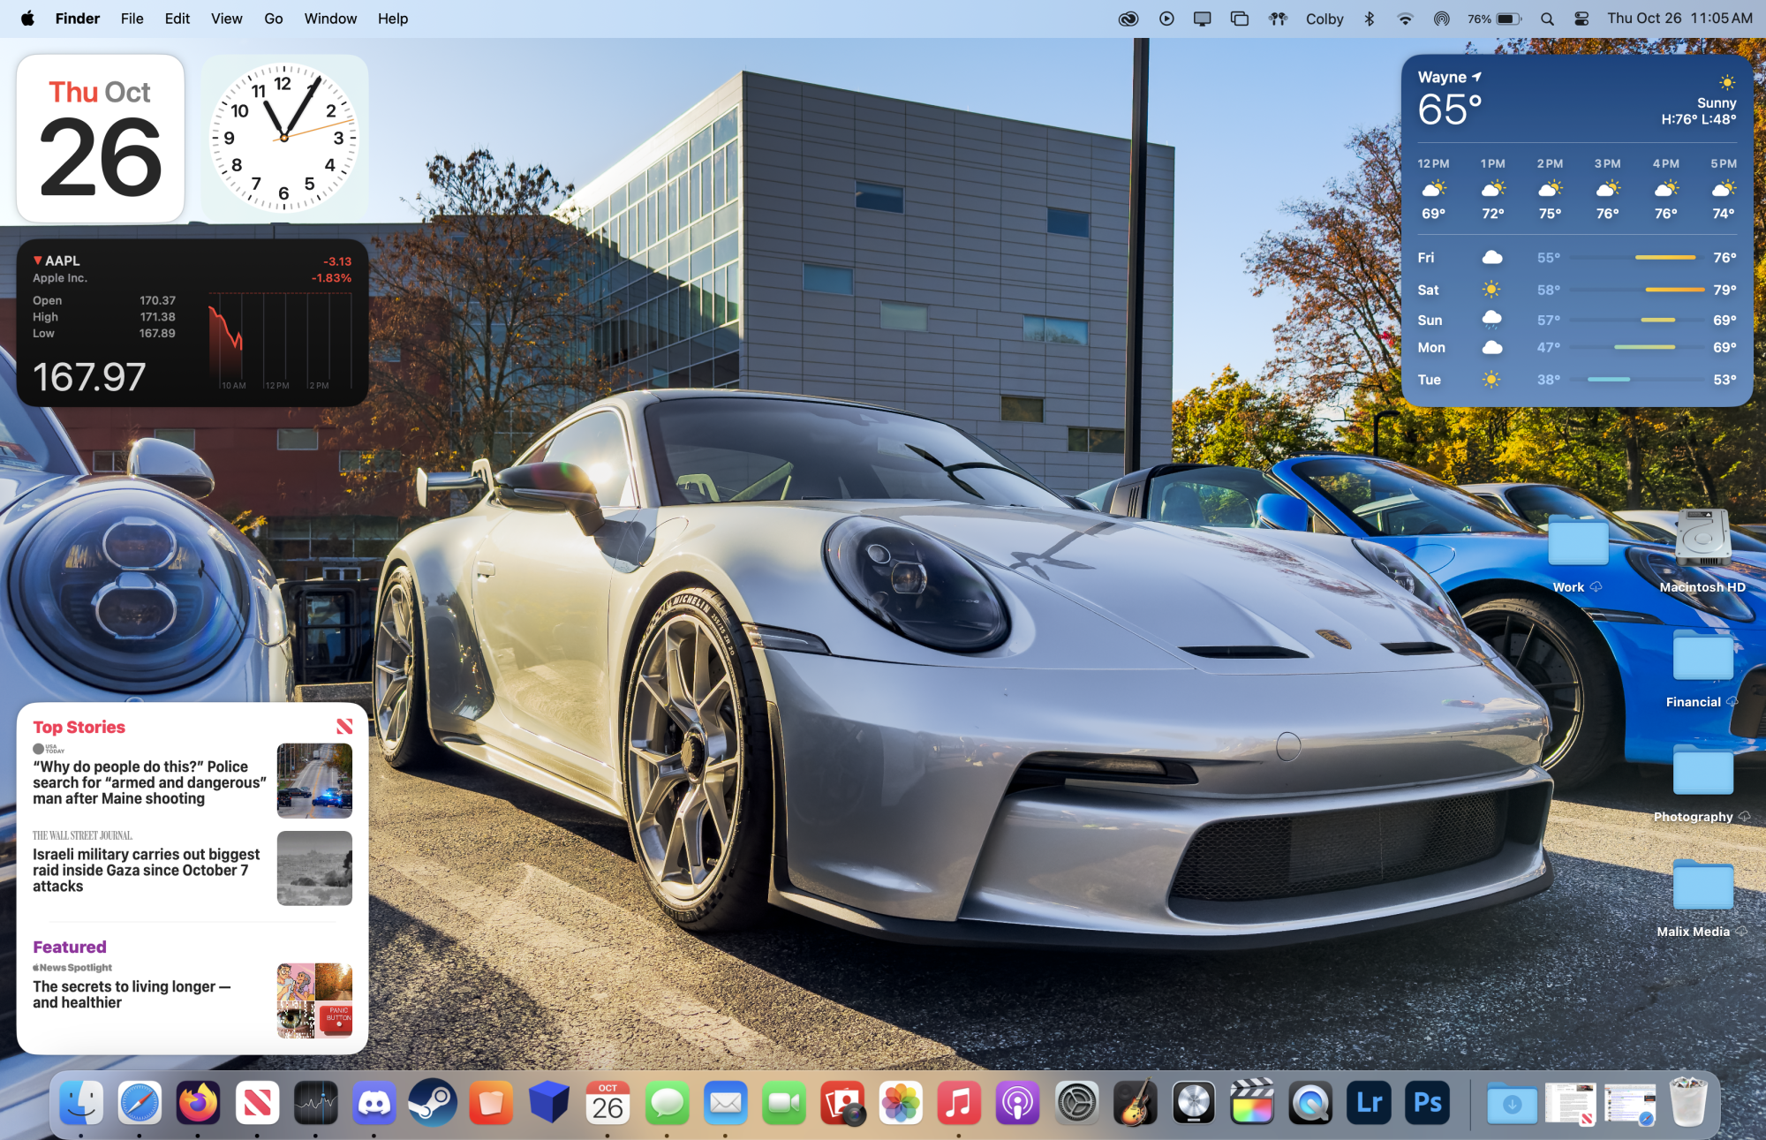The width and height of the screenshot is (1766, 1140).
Task: Toggle Bluetooth menu bar icon
Action: [x=1369, y=18]
